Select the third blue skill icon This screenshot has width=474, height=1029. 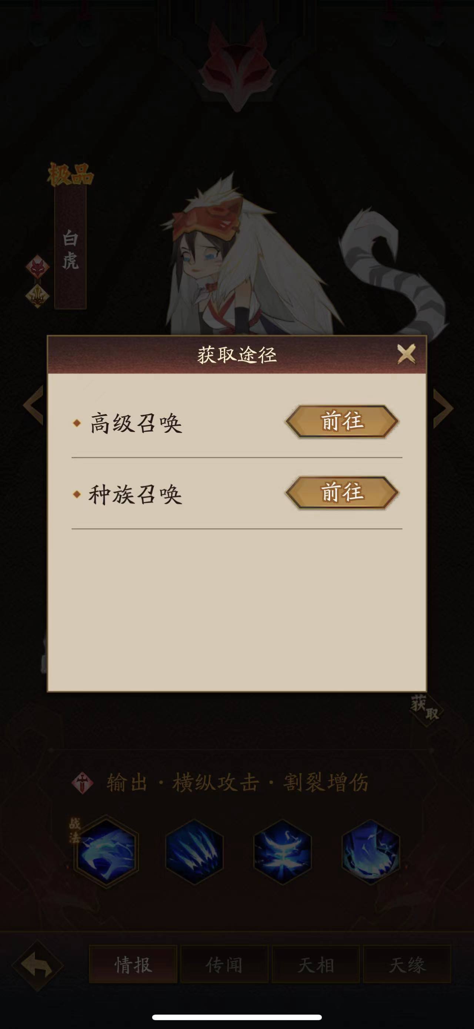tap(283, 852)
